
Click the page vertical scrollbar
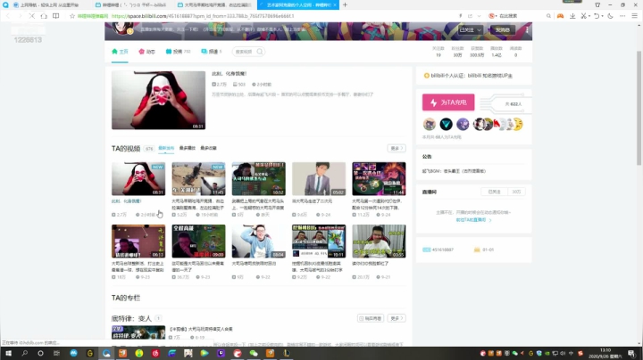pos(639,109)
